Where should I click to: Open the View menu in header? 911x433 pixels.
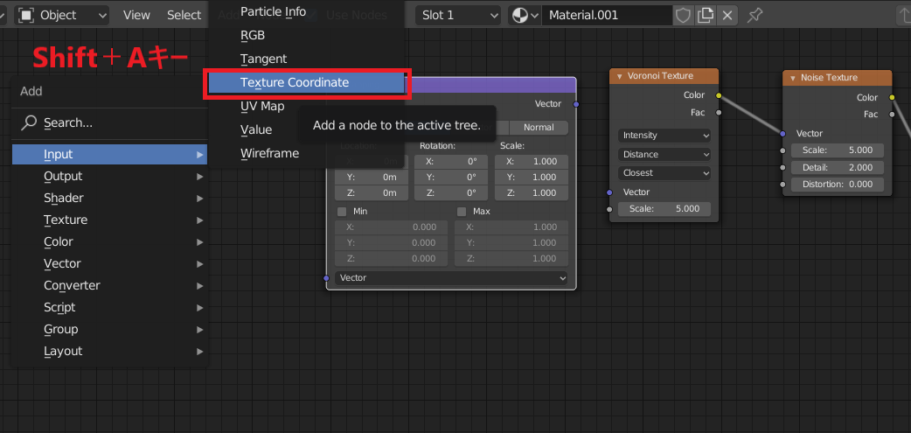click(136, 15)
